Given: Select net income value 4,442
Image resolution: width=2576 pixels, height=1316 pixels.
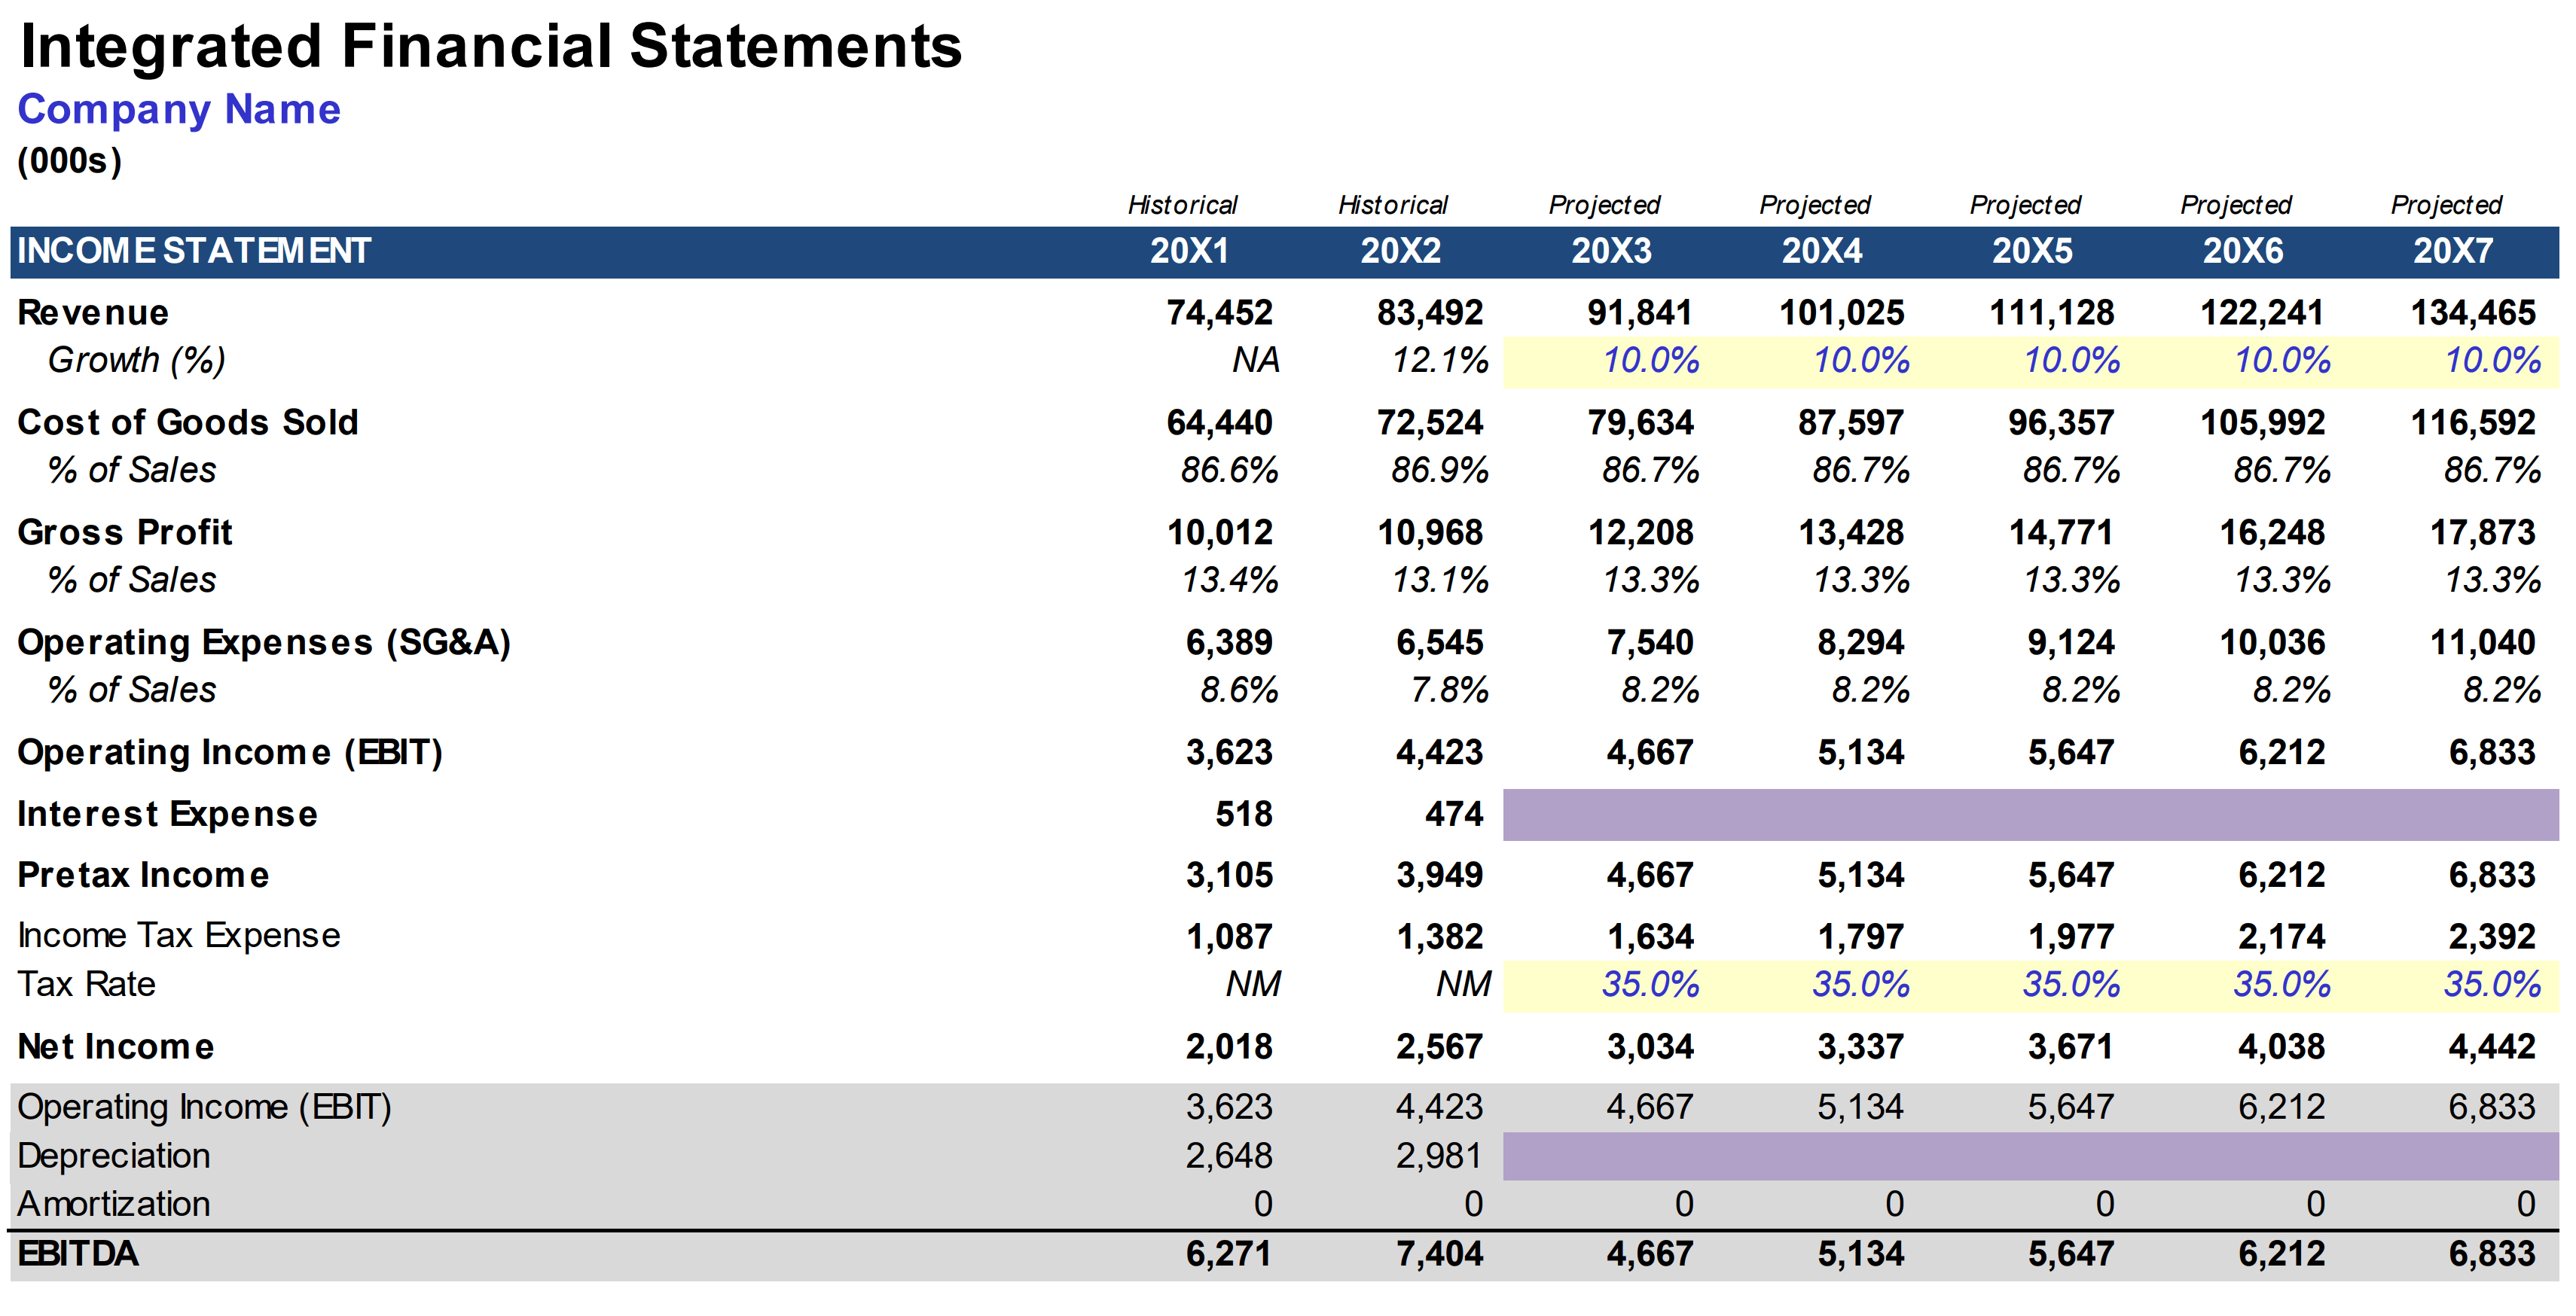Looking at the screenshot, I should (2492, 1047).
